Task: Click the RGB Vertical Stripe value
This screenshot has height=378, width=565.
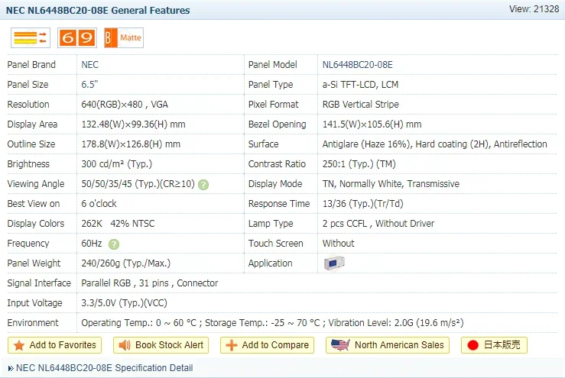Action: pyautogui.click(x=361, y=105)
